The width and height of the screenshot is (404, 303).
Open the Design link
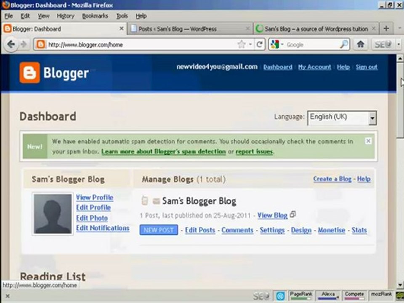301,230
